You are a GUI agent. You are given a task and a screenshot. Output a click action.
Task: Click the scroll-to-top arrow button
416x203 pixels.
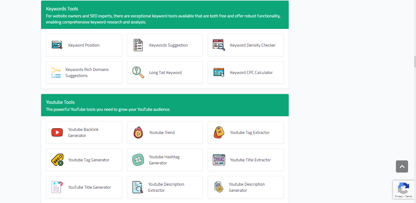[402, 166]
